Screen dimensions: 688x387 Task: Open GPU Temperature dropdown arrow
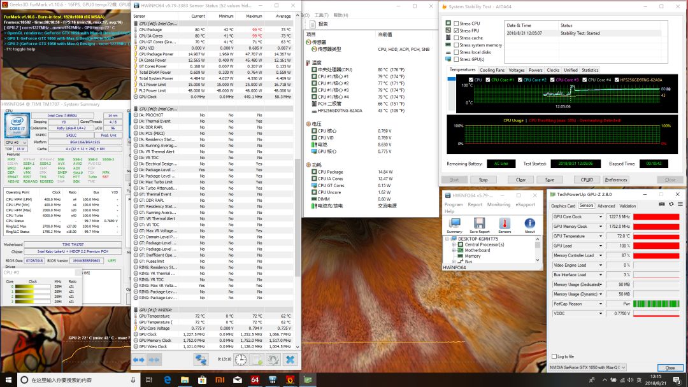coord(601,236)
